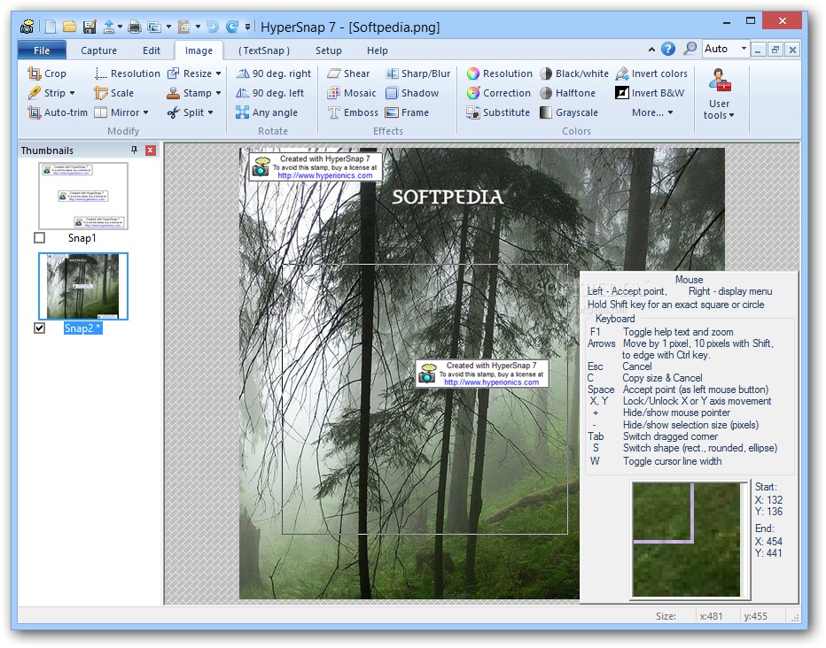Open the Modify Resolution option

pyautogui.click(x=127, y=73)
